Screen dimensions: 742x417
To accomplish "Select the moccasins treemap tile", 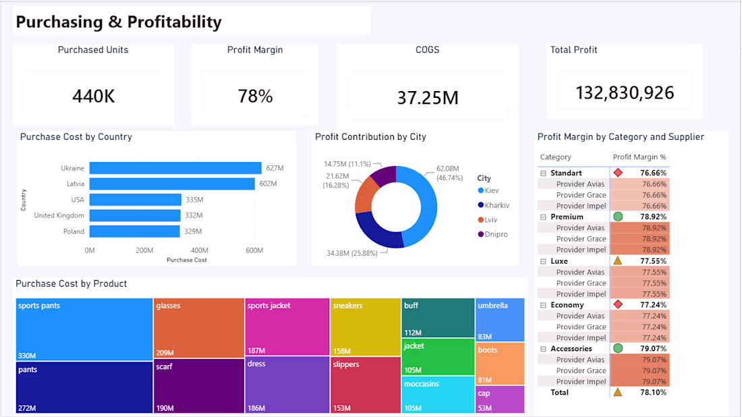I will [x=438, y=395].
